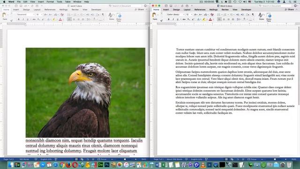300x169 pixels.
Task: Apply yellow highlight color in word 1.docx
Action: coord(54,19)
